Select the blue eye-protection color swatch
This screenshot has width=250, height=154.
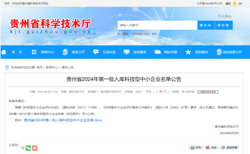tap(203, 92)
